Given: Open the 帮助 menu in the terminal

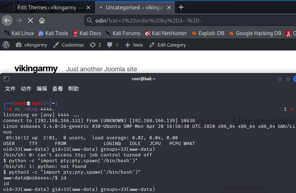Looking at the screenshot, I should coord(73,88).
